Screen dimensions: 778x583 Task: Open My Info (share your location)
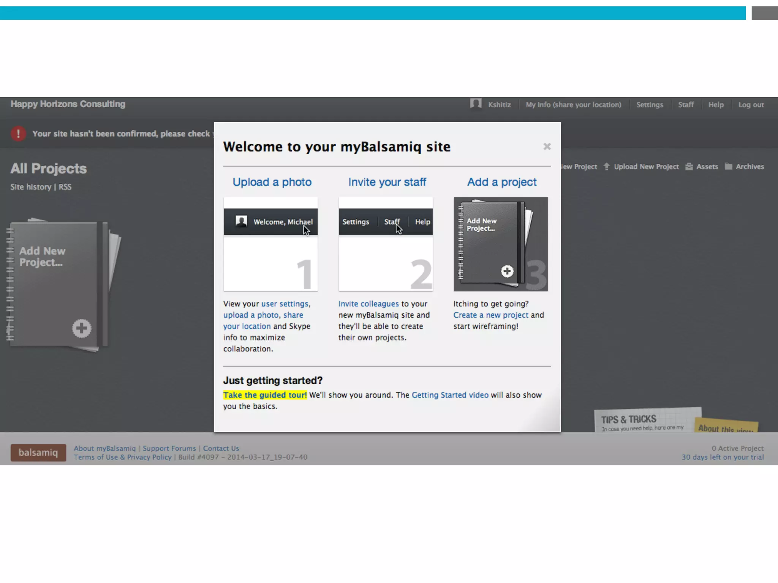573,105
